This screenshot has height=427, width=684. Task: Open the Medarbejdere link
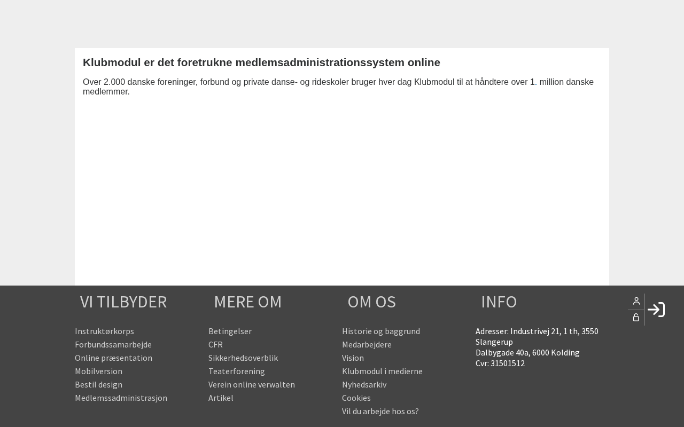(367, 344)
